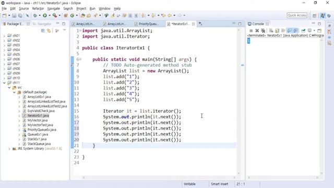Click the New Java Package icon

pyautogui.click(x=66, y=15)
